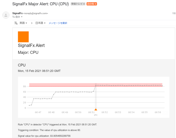Click the 06:54 axis label on chart
Viewport: 176px width, 138px height.
[131, 112]
